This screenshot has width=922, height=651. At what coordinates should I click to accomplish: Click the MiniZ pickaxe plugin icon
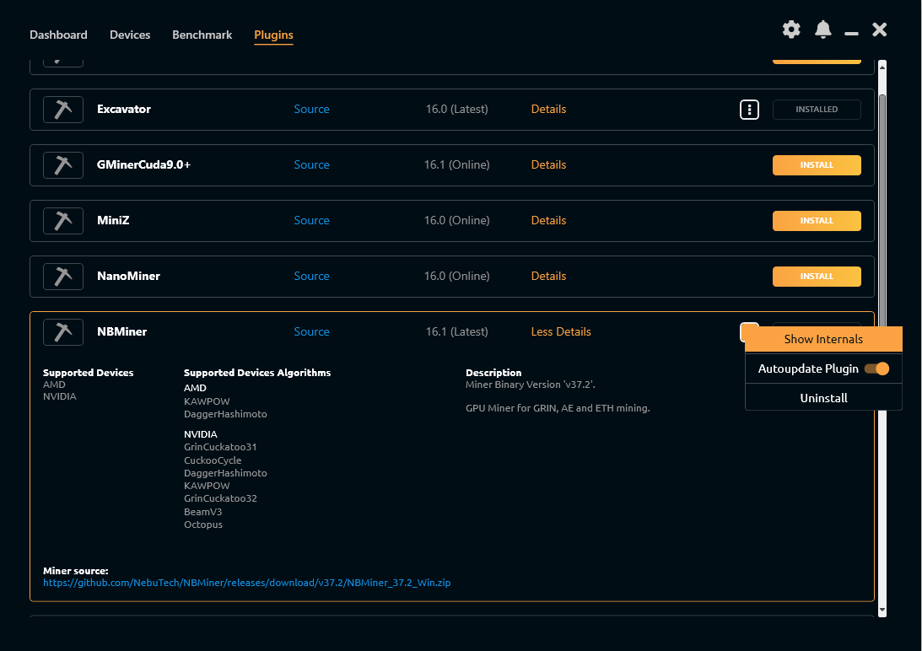[63, 221]
